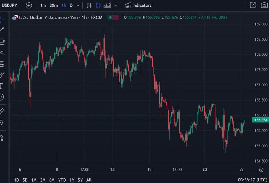The height and width of the screenshot is (183, 269).
Task: Toggle the magnet mode icon
Action: pos(2,138)
